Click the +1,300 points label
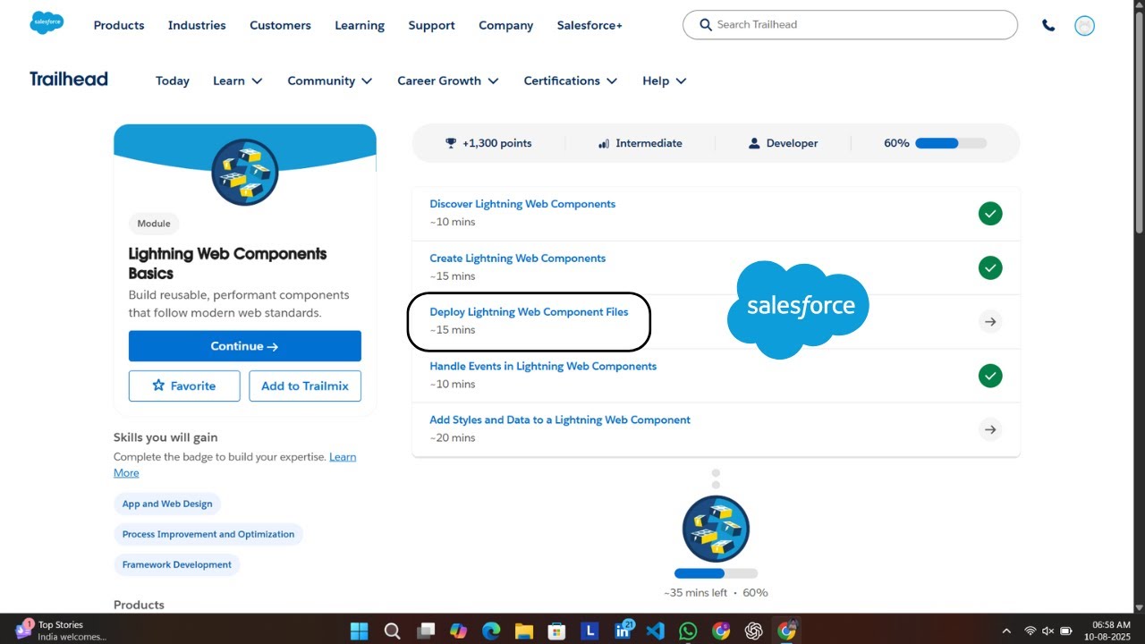This screenshot has height=644, width=1145. point(488,143)
